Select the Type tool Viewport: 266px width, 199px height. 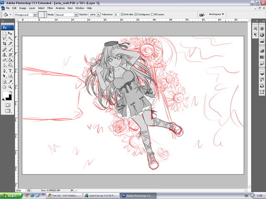(x=10, y=71)
